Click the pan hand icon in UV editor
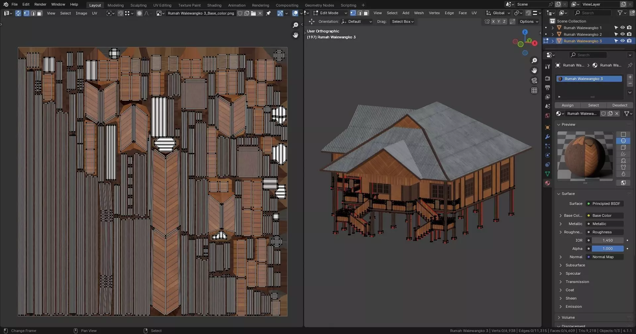 pos(295,35)
